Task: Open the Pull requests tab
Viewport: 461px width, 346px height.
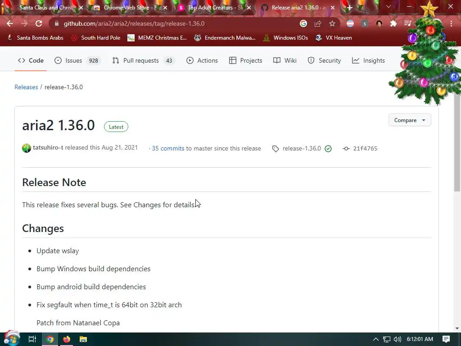Action: [144, 61]
